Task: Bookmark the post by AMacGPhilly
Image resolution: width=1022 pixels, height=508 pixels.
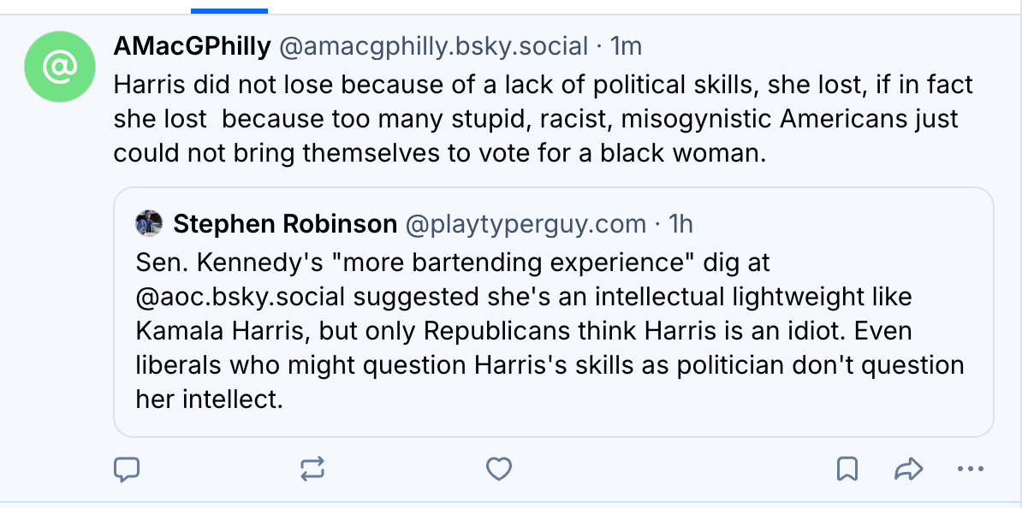Action: pyautogui.click(x=847, y=468)
